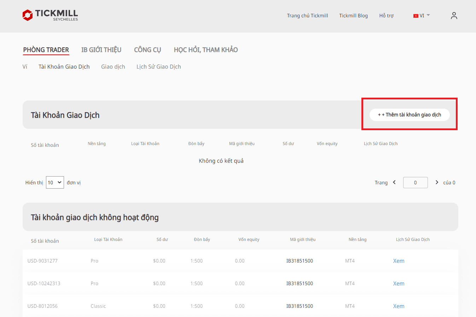The image size is (476, 317).
Task: Open the VI language dropdown
Action: click(x=422, y=16)
